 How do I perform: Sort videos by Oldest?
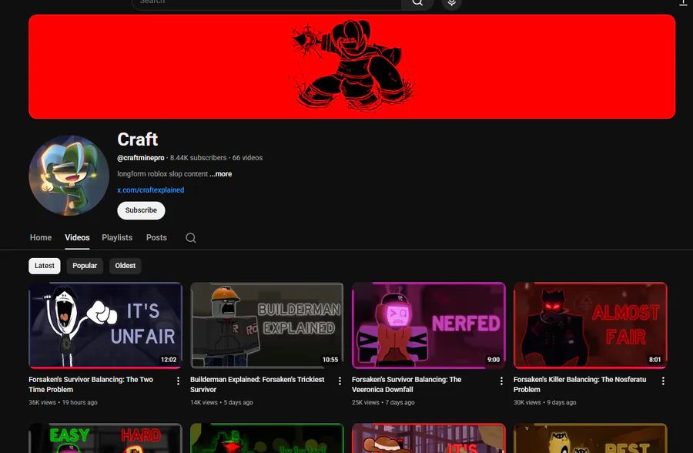coord(125,266)
